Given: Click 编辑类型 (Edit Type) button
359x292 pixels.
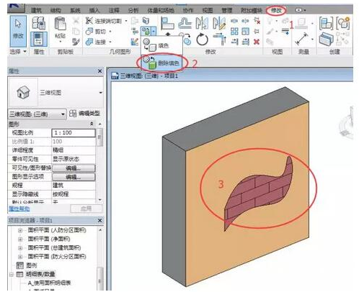Looking at the screenshot, I should [x=84, y=114].
